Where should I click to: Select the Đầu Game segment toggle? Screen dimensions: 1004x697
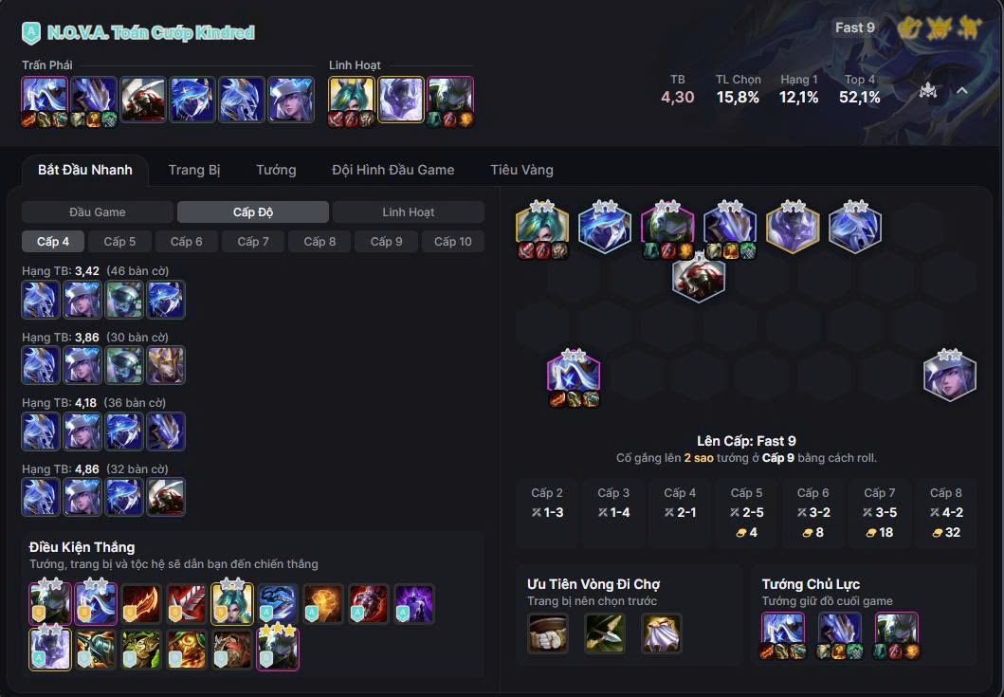[x=98, y=212]
